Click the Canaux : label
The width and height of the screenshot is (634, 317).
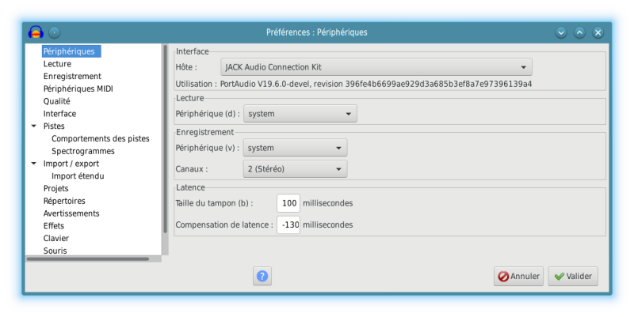pyautogui.click(x=192, y=169)
